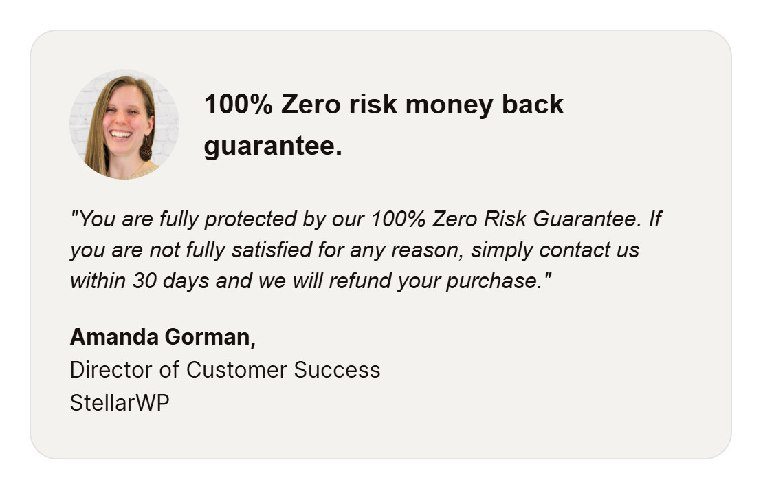
Task: Click "Zero Risk Guarantee" in the italic quote
Action: pyautogui.click(x=538, y=219)
